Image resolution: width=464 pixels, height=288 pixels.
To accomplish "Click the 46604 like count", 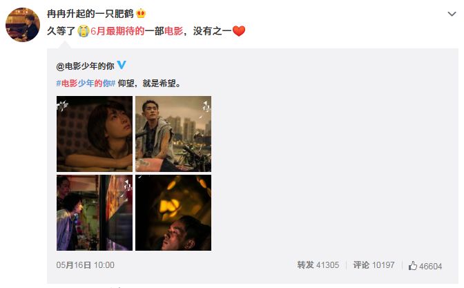I will pyautogui.click(x=431, y=267).
